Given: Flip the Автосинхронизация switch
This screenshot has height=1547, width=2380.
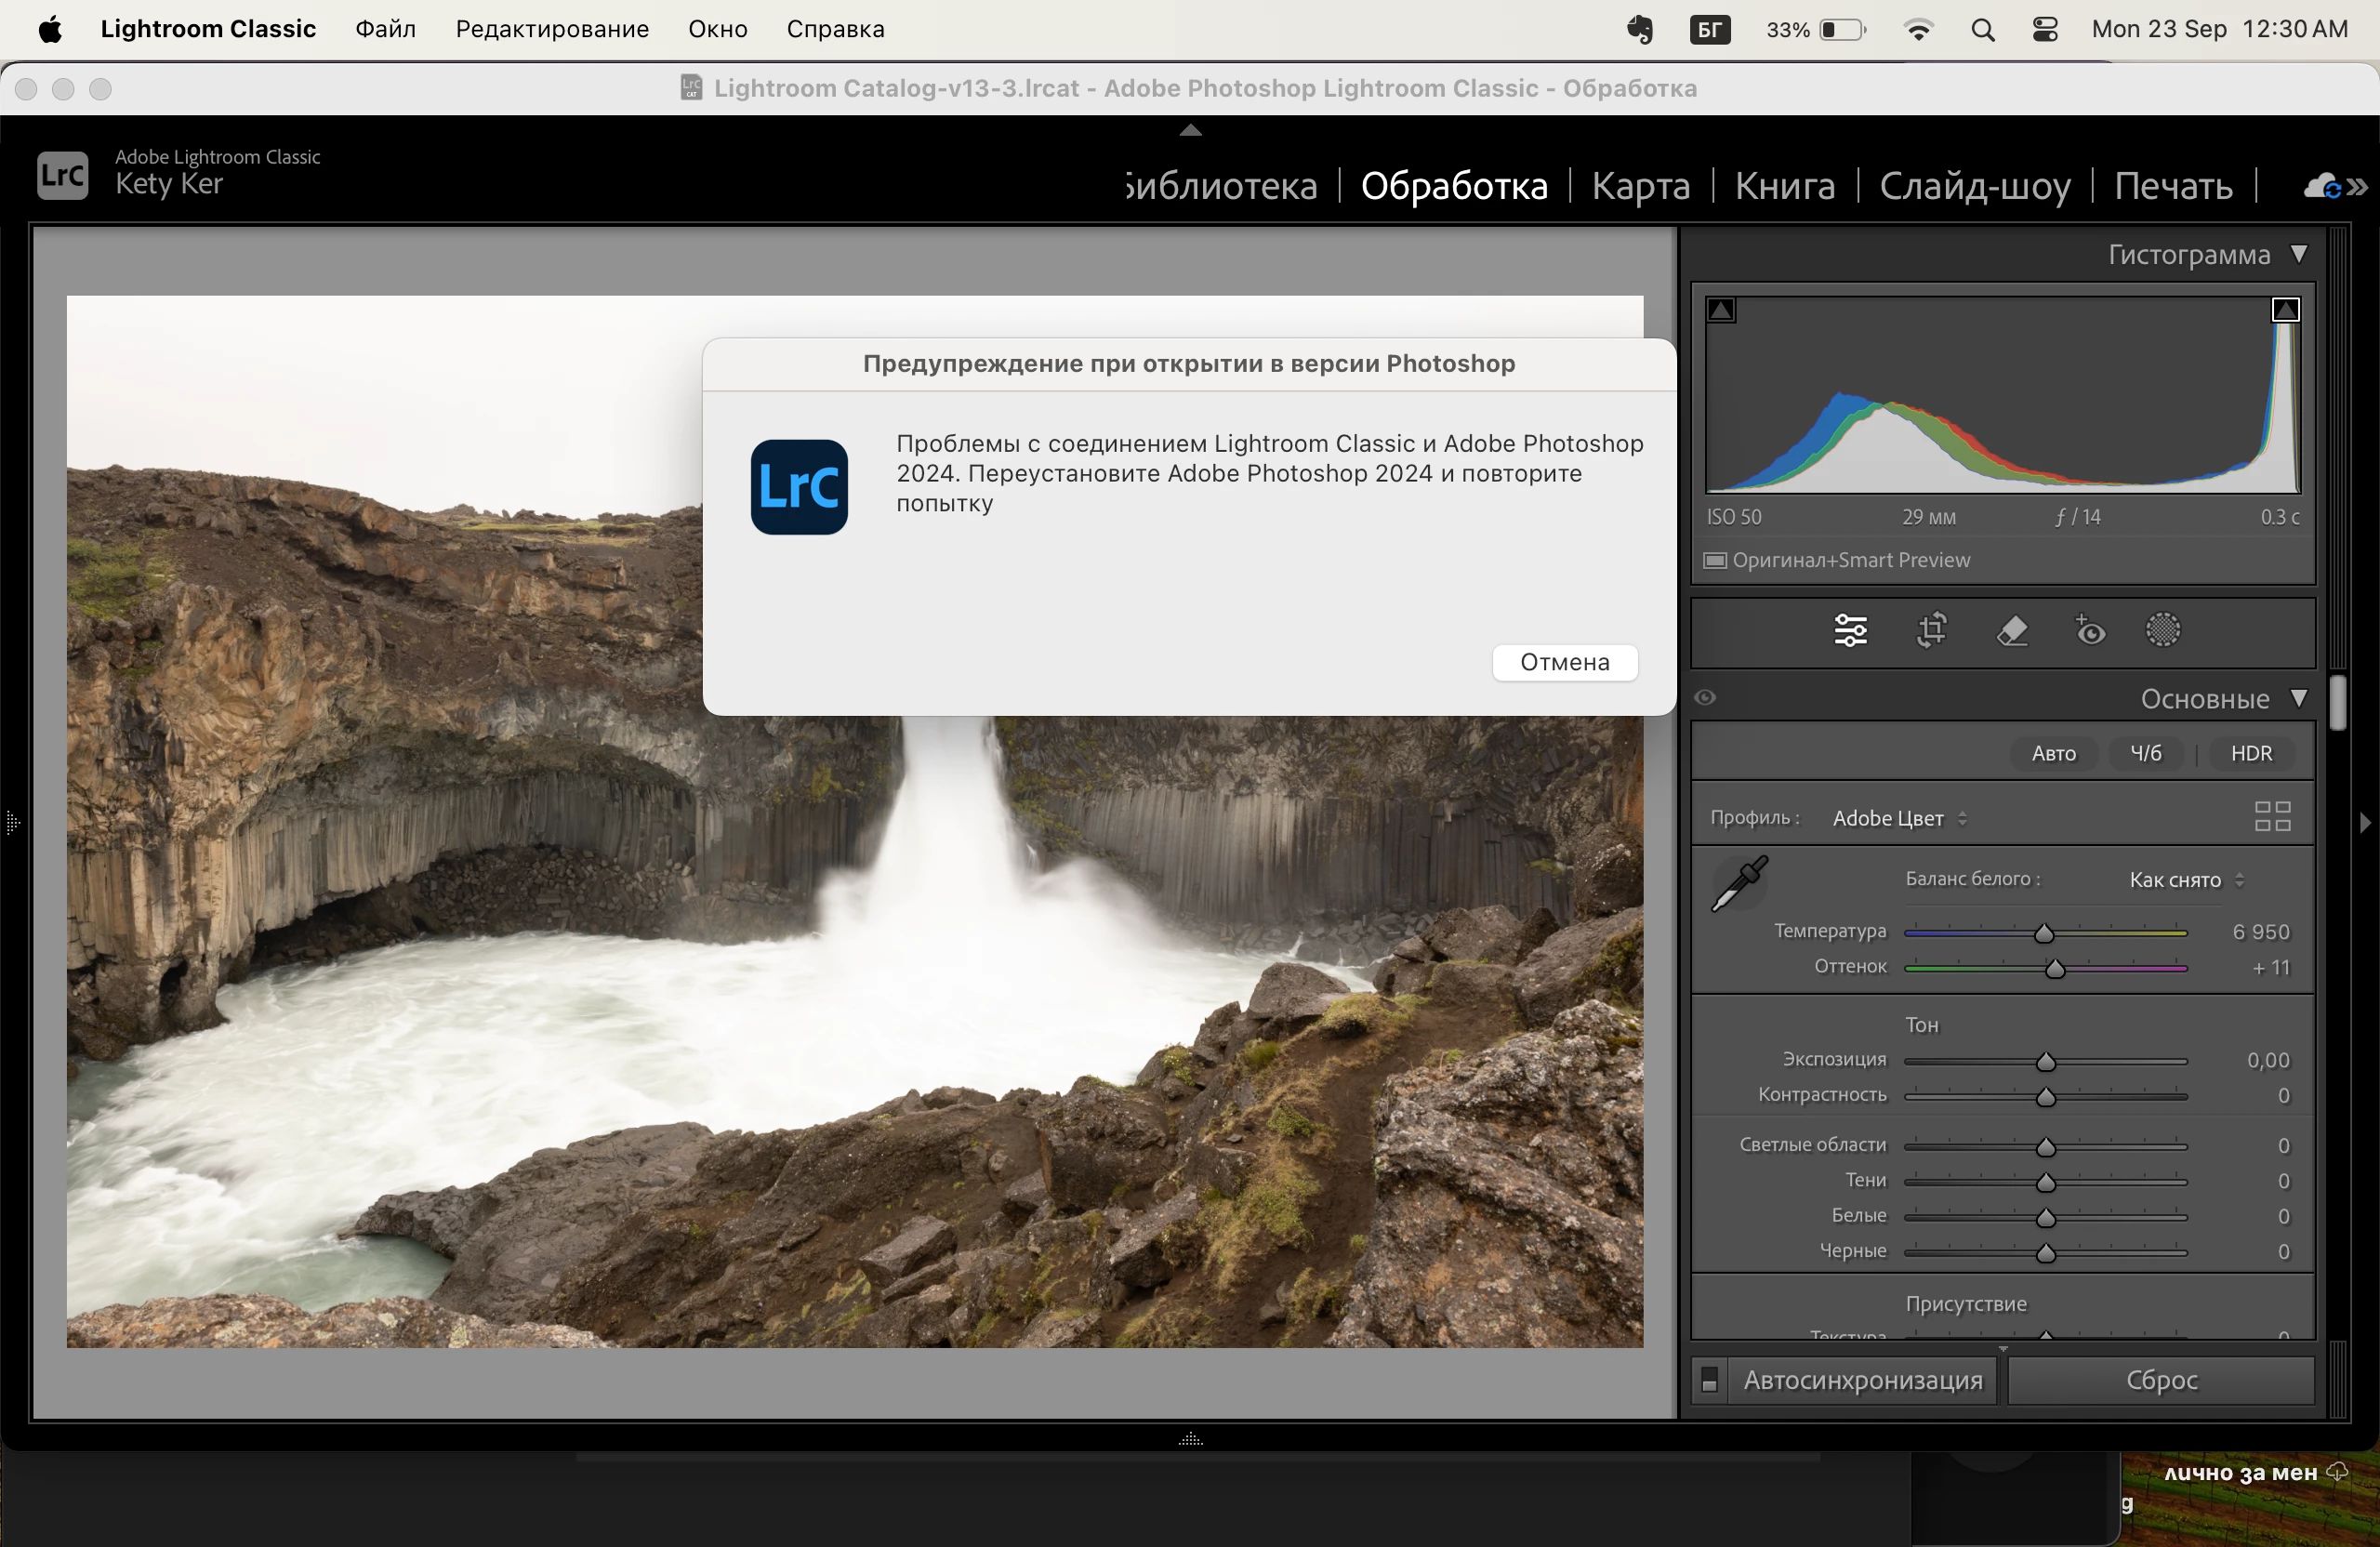Looking at the screenshot, I should (1710, 1380).
